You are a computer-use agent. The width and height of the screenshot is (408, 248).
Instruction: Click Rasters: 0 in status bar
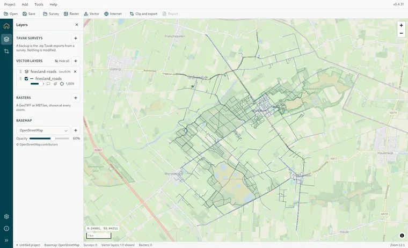(145, 245)
